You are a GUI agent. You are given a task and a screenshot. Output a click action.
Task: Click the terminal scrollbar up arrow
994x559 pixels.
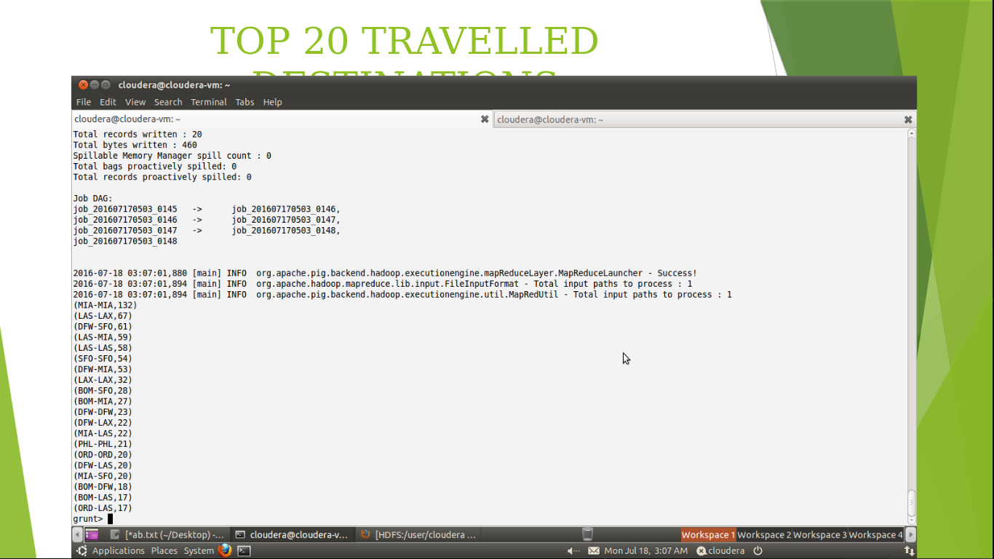pos(911,134)
